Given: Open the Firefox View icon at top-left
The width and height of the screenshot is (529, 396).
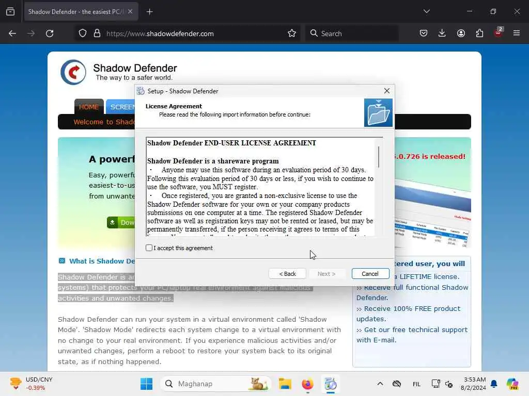Looking at the screenshot, I should (x=10, y=11).
